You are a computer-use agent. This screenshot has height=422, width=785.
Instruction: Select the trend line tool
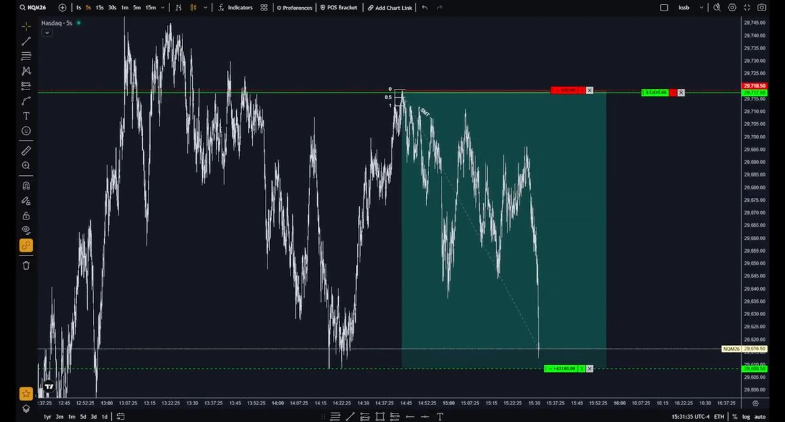[26, 41]
